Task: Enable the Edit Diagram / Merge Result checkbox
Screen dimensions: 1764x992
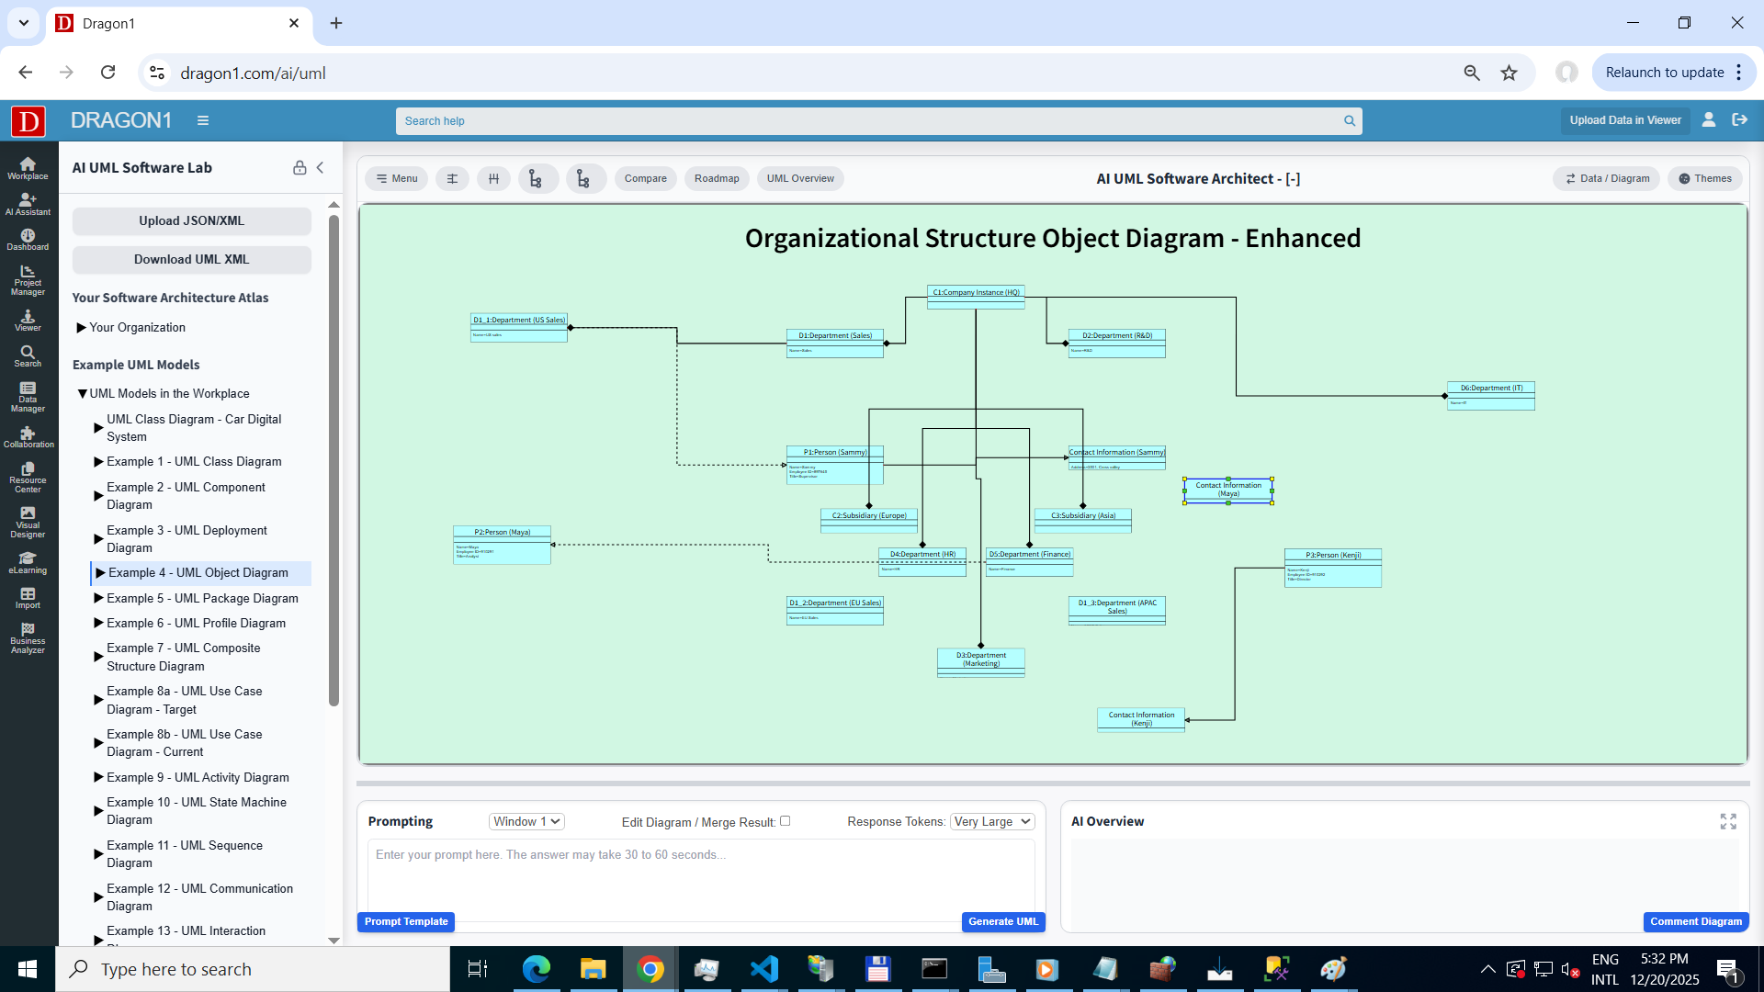Action: coord(785,821)
